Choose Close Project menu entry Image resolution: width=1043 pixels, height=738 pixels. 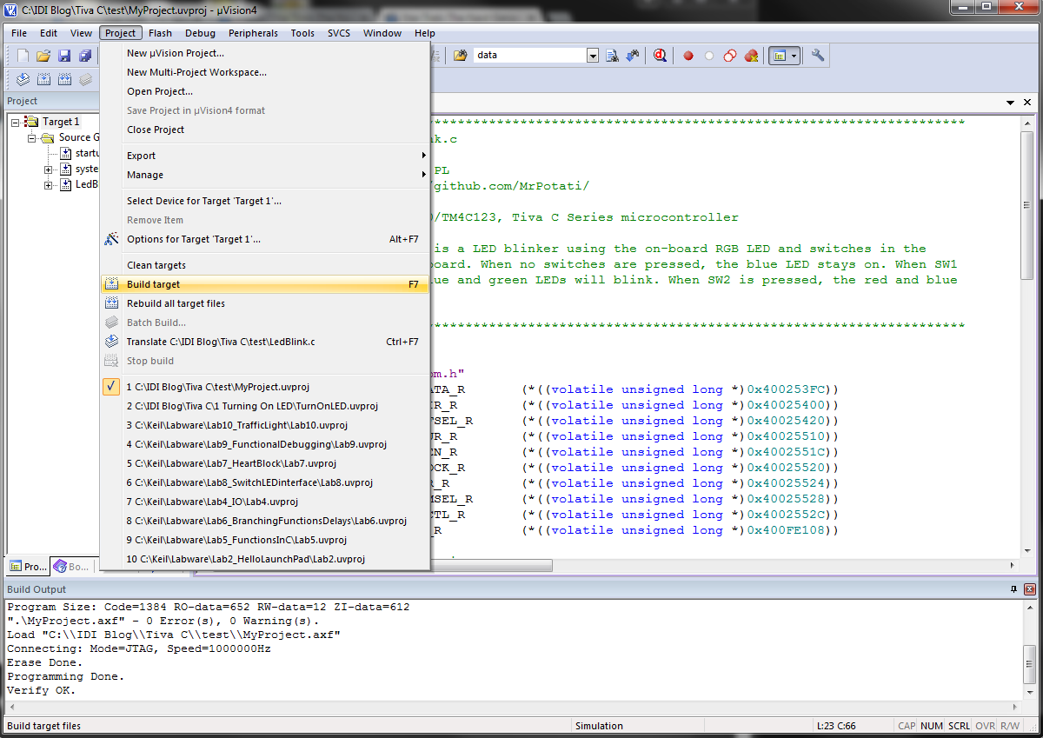pyautogui.click(x=265, y=130)
